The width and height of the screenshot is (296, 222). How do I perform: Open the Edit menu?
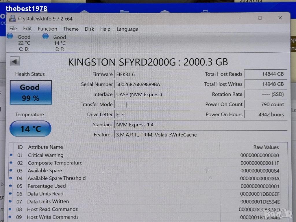click(27, 29)
